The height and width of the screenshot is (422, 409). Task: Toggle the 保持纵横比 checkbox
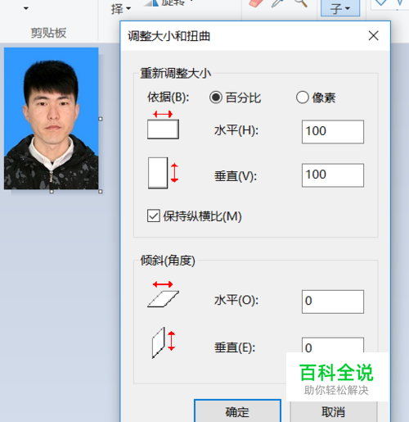tap(154, 216)
